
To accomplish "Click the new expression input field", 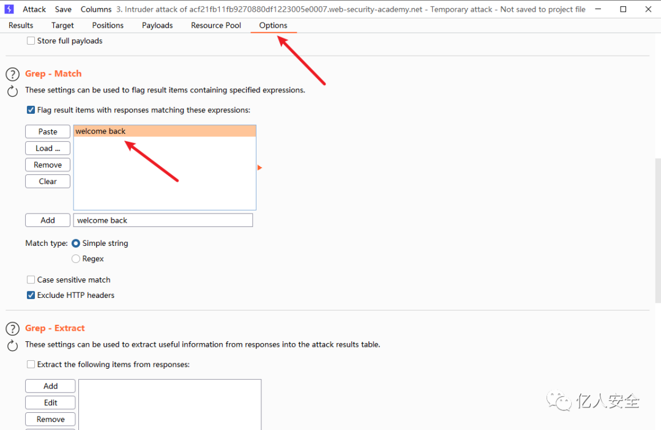I will pos(163,220).
